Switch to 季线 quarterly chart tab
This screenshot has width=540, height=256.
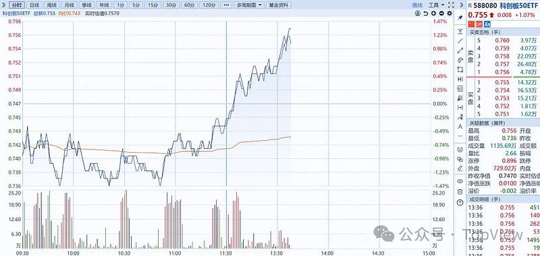(x=86, y=5)
